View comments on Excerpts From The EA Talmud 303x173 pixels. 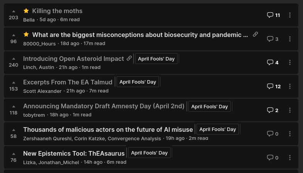(274, 86)
